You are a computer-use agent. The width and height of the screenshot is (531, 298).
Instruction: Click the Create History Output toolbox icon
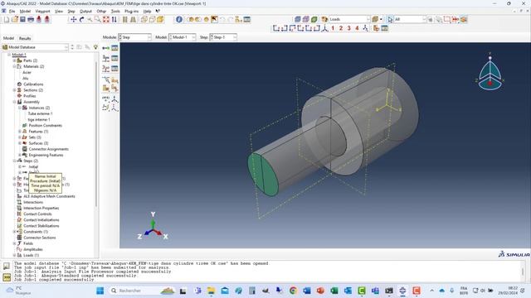[106, 69]
